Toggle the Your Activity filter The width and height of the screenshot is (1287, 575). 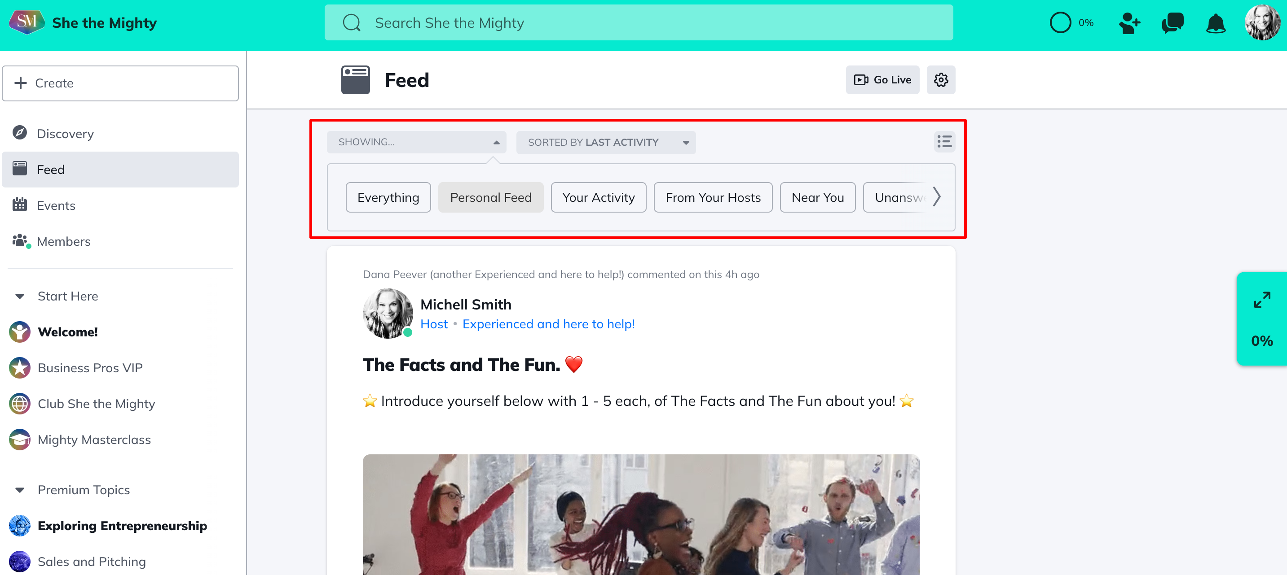(598, 198)
